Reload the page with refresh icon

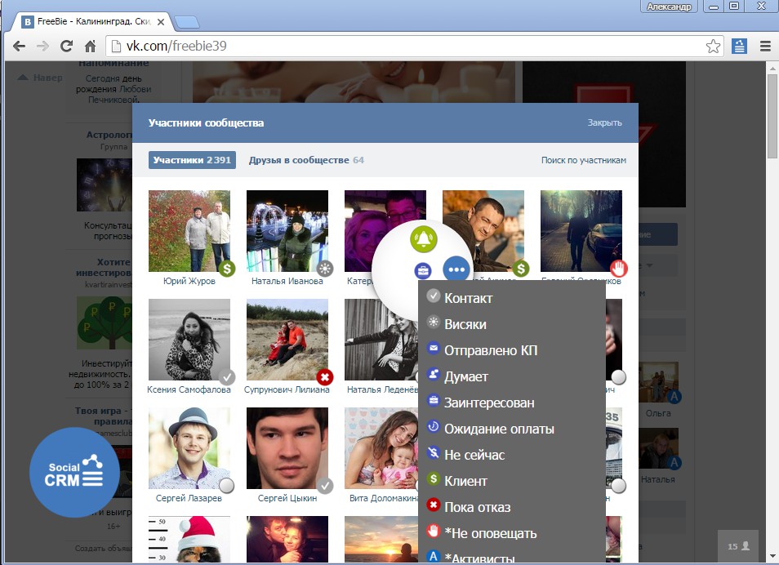[66, 47]
